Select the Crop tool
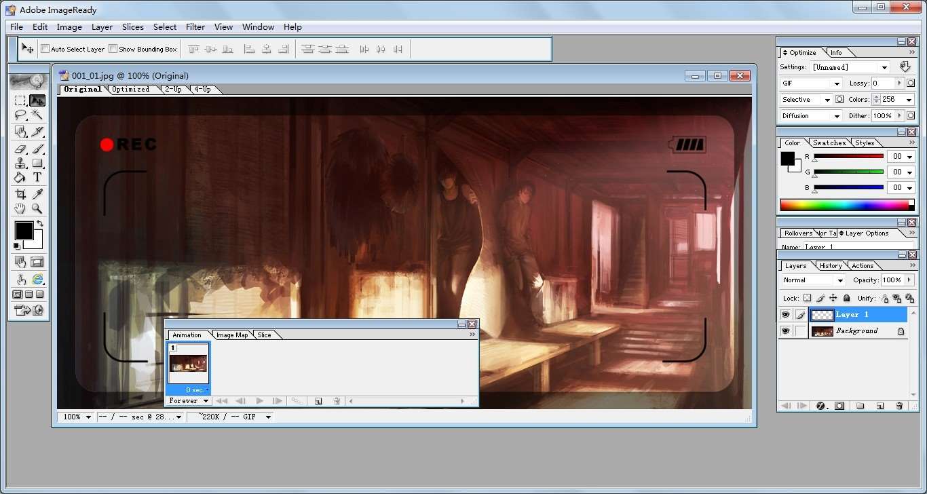This screenshot has width=927, height=494. coord(20,194)
